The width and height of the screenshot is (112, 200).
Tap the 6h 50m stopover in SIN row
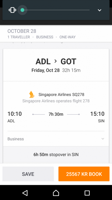click(x=56, y=155)
